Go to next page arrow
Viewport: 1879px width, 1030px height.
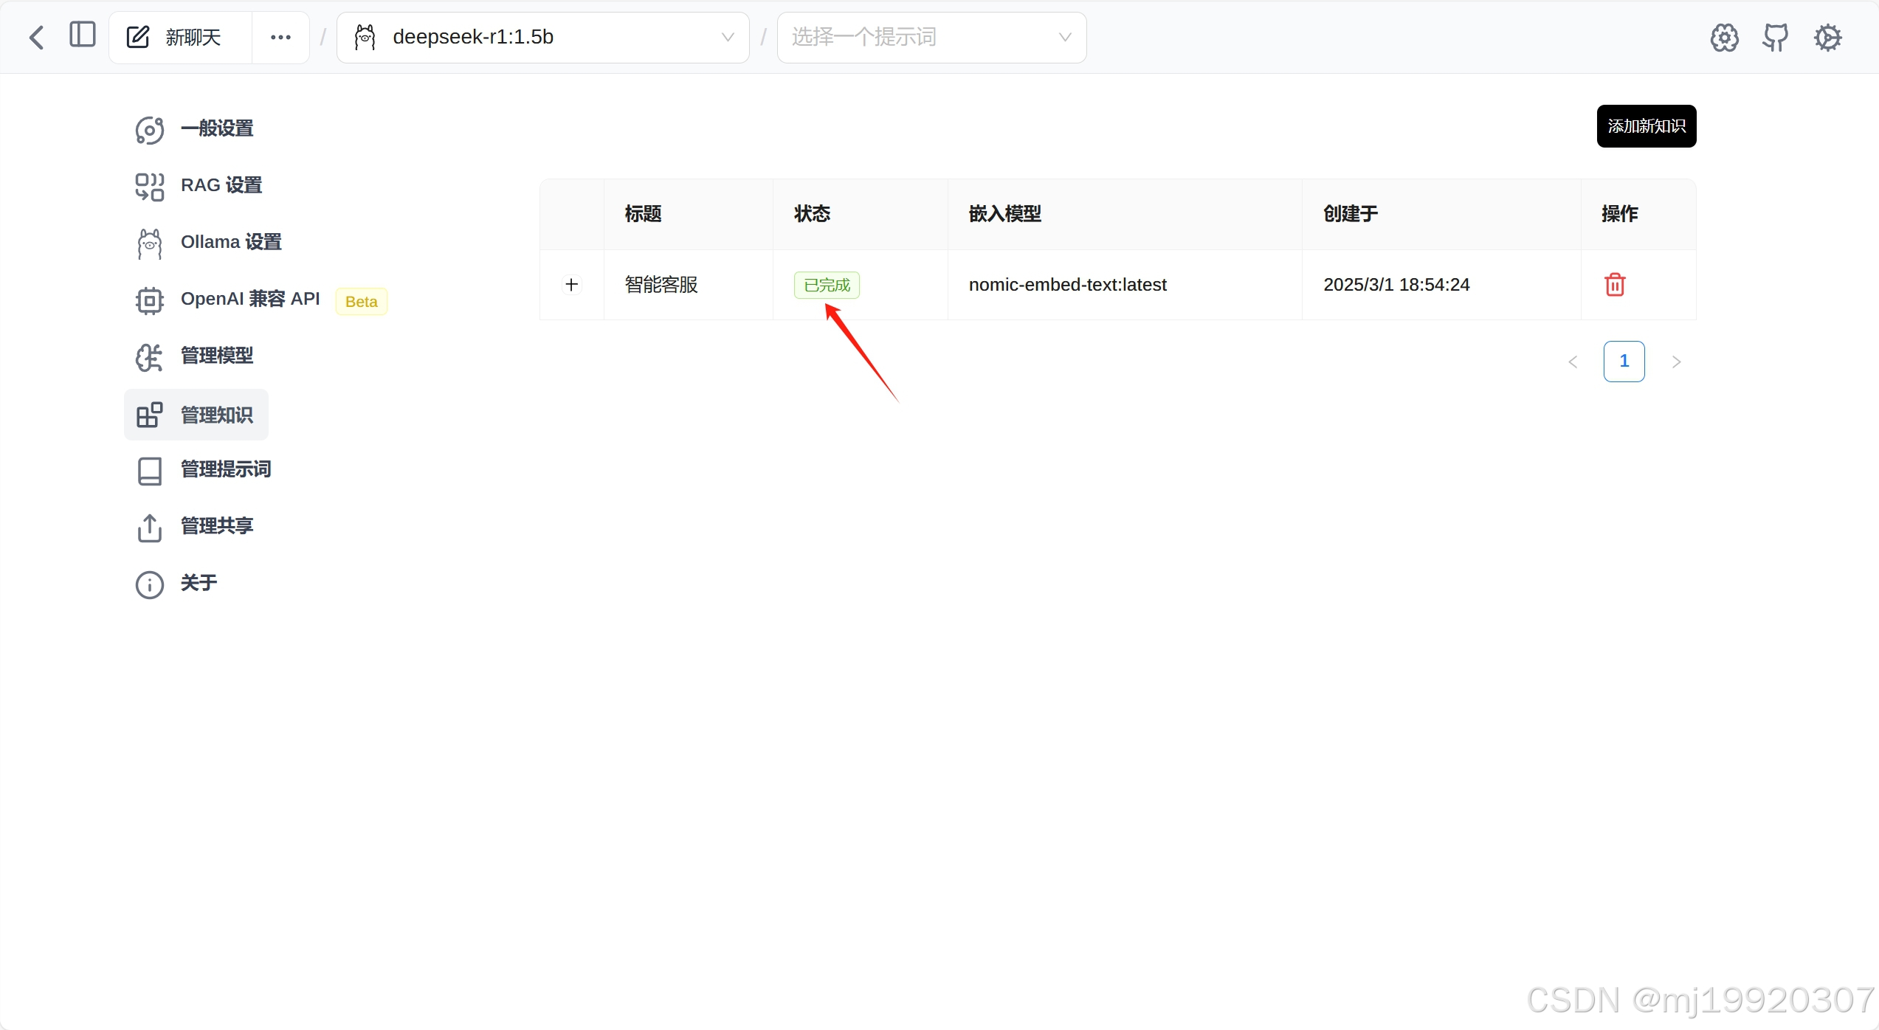[x=1676, y=362]
